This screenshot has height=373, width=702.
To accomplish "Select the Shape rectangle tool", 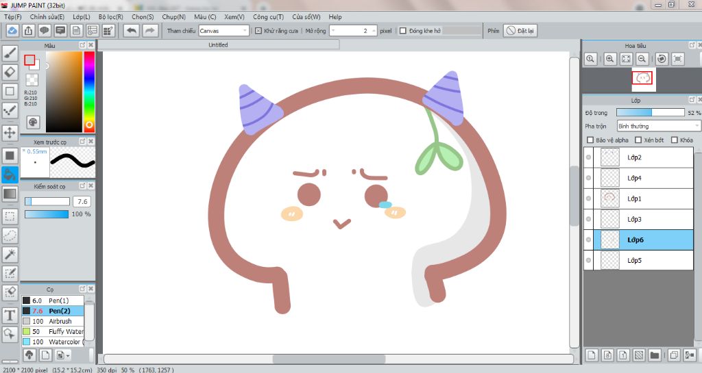I will [x=10, y=91].
